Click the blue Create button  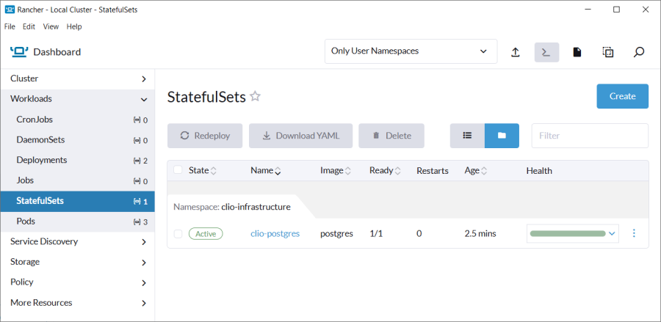click(622, 96)
